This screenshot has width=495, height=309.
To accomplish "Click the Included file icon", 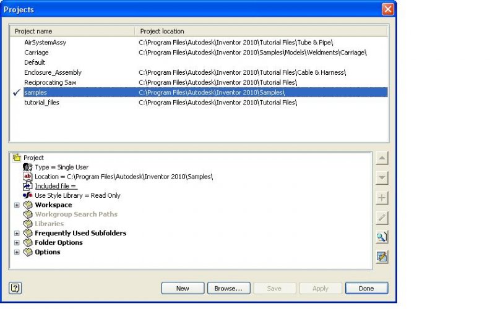I will [27, 186].
